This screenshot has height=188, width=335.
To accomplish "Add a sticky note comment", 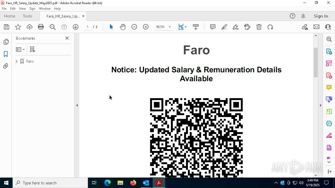I will click(x=213, y=27).
